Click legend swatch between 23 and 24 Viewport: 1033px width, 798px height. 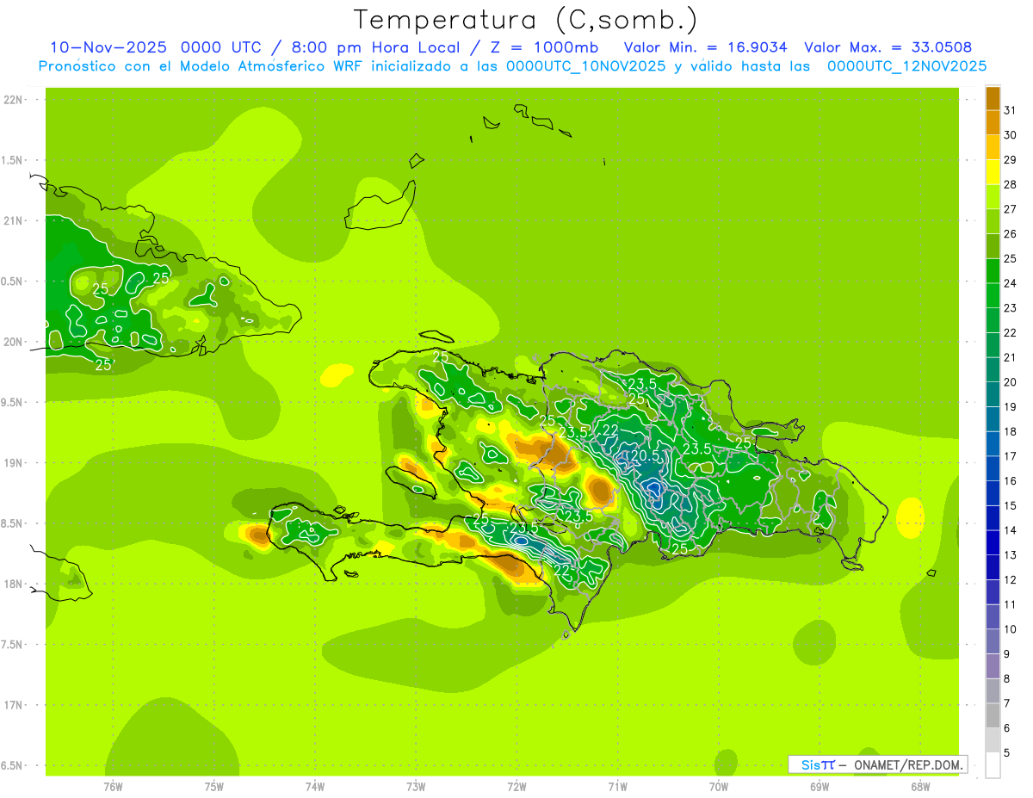pos(993,296)
